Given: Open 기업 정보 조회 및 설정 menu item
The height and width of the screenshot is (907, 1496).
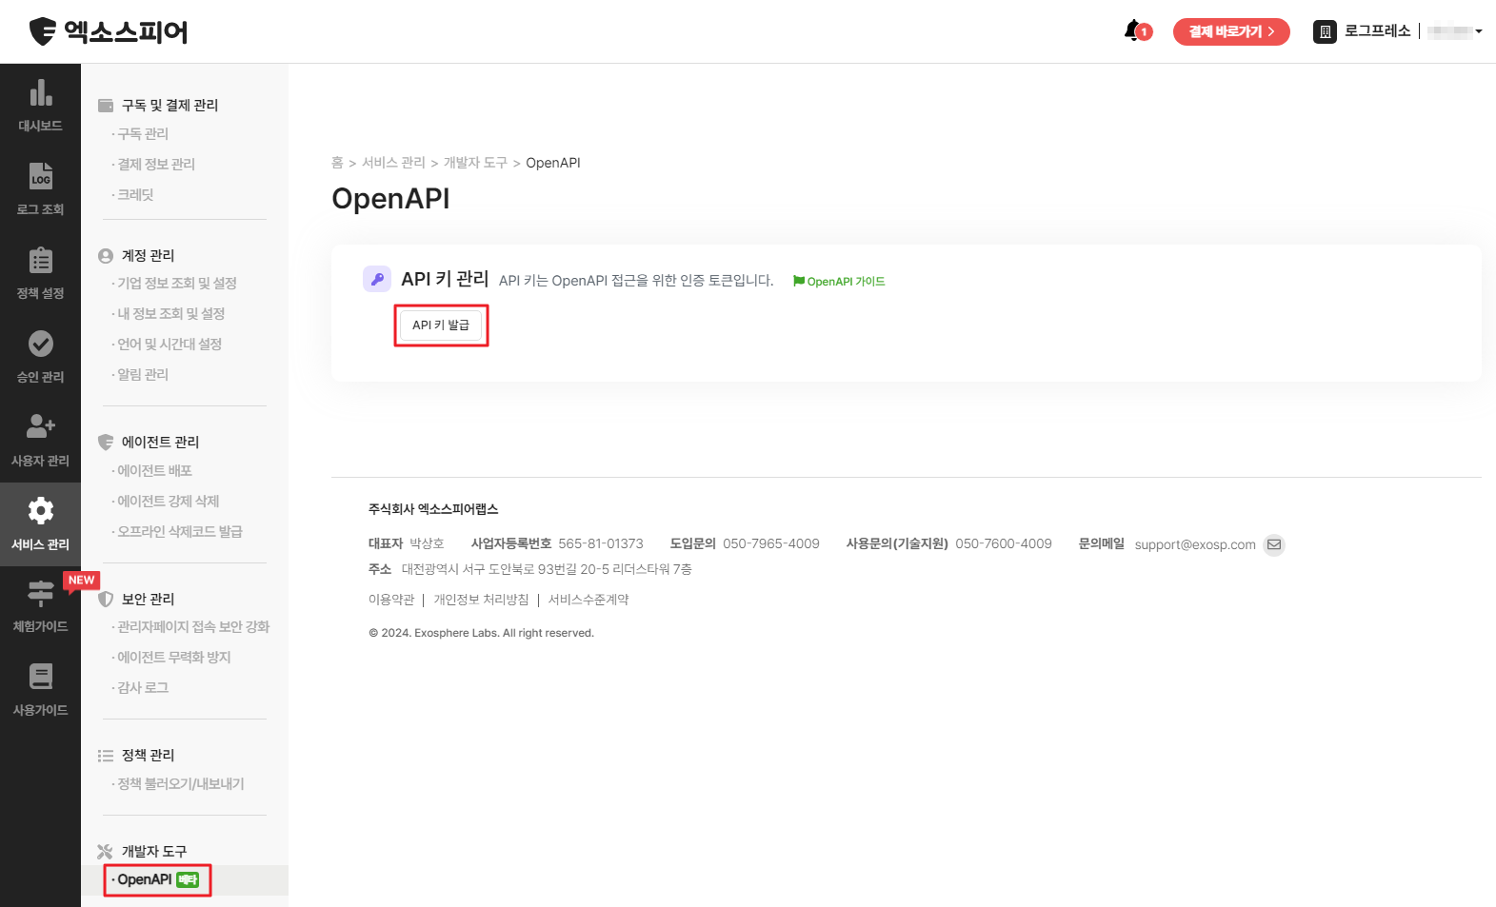Looking at the screenshot, I should (x=177, y=283).
